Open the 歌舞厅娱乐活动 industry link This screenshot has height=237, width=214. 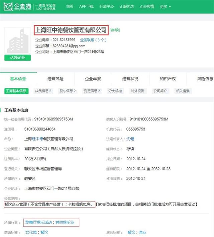pos(38,222)
